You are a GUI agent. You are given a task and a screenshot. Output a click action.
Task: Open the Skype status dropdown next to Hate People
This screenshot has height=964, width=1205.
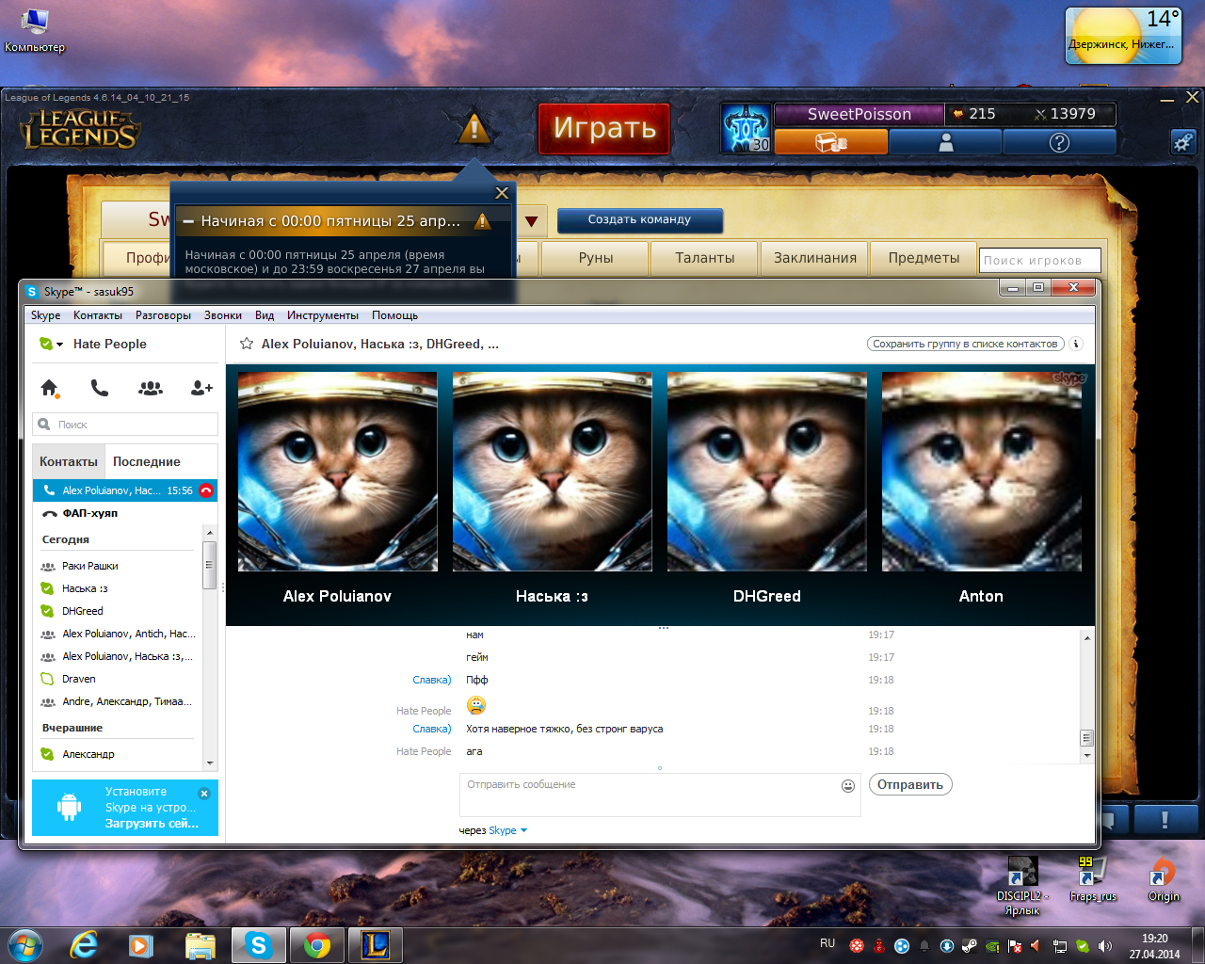click(51, 344)
